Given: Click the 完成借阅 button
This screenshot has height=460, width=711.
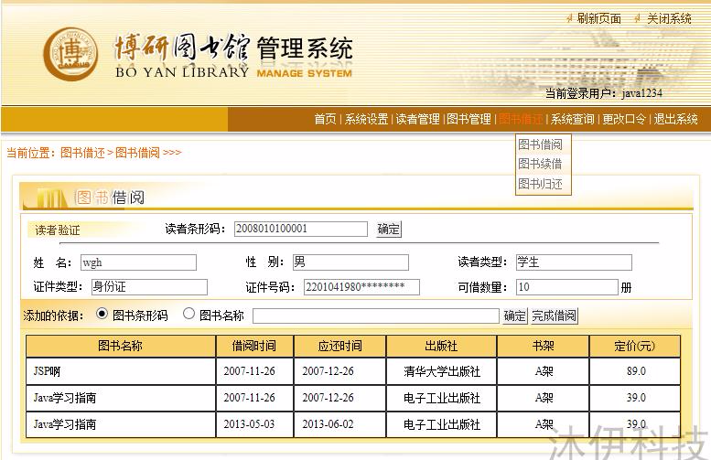Looking at the screenshot, I should (555, 316).
